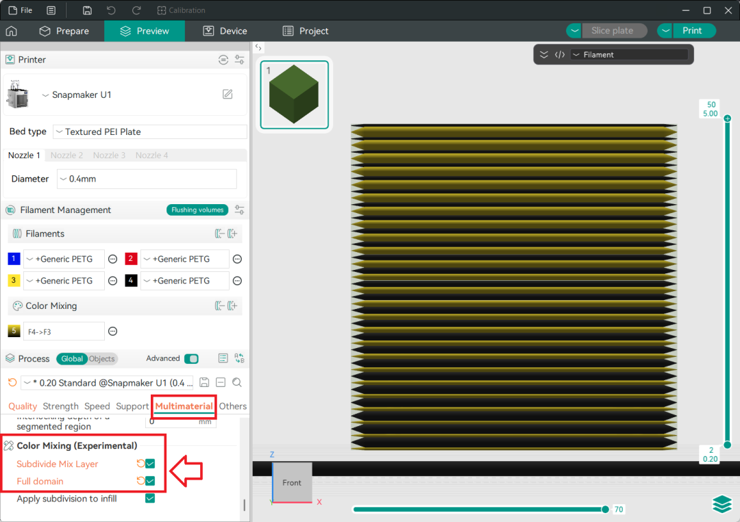740x522 pixels.
Task: Click the Slice plate button
Action: point(615,31)
